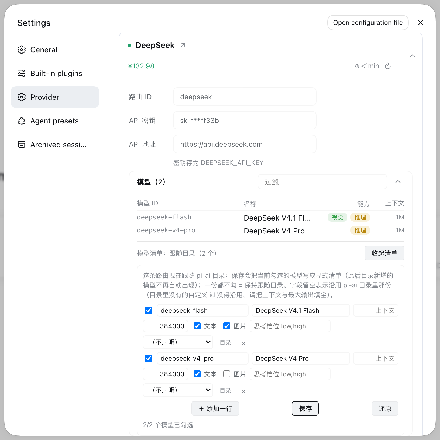The height and width of the screenshot is (440, 440).
Task: Open (不声明) dropdown under deepseek-flash
Action: [178, 342]
